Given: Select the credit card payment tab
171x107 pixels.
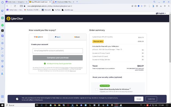Looking at the screenshot, I should 38,37.
